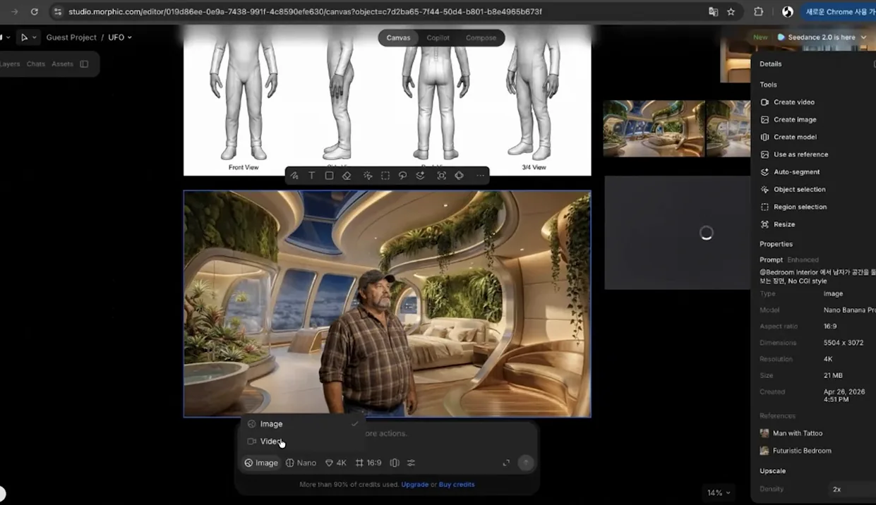Open the Man with Tattoo reference

[x=791, y=433]
